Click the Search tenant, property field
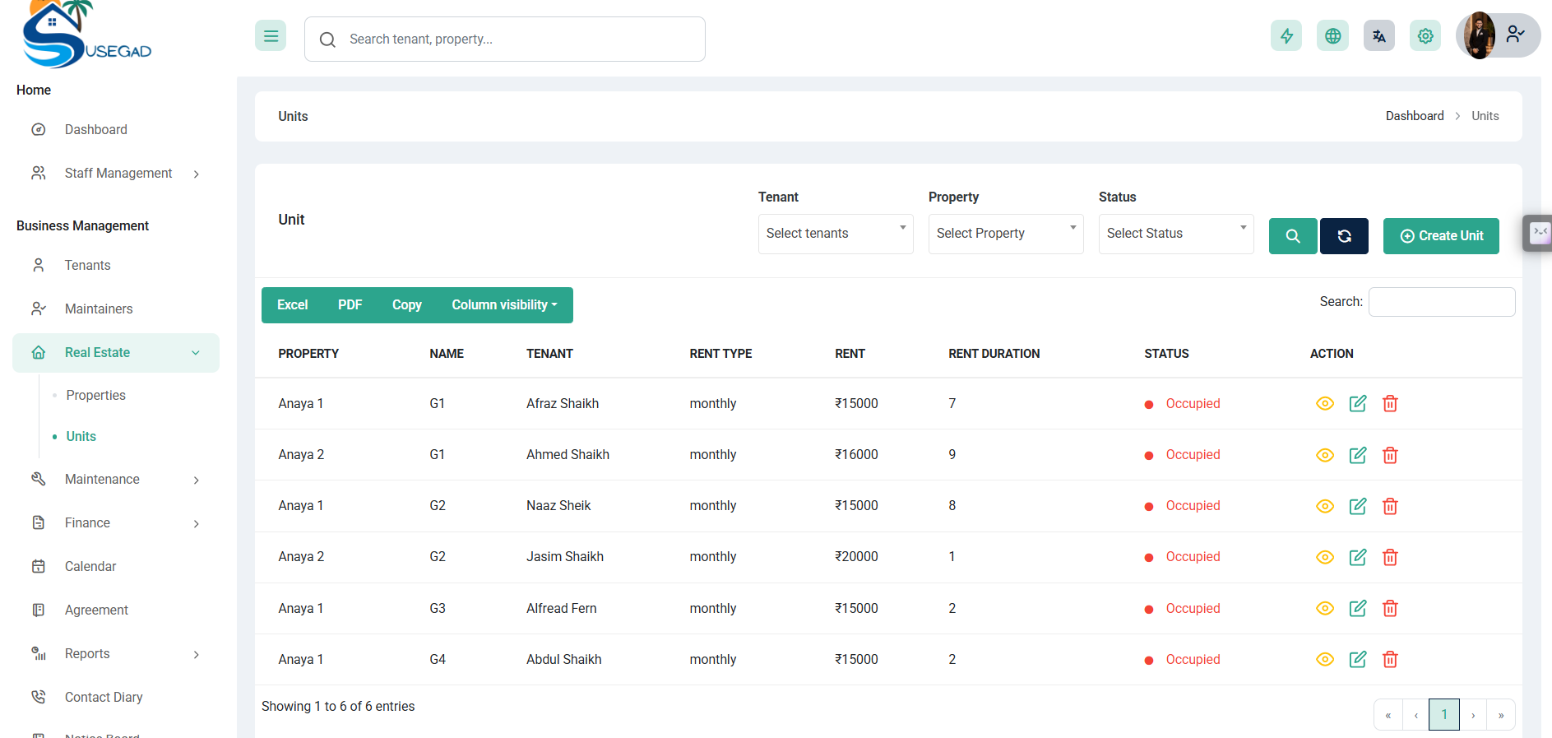The image size is (1552, 738). pyautogui.click(x=505, y=39)
